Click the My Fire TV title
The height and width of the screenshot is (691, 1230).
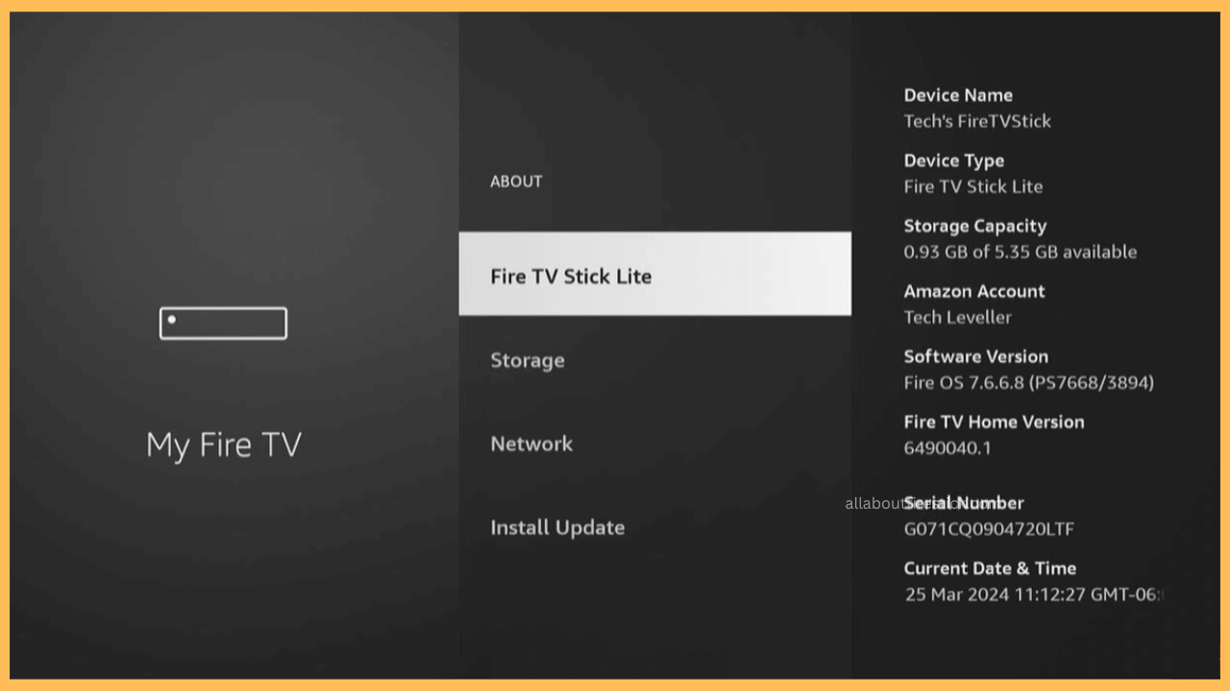pos(223,445)
